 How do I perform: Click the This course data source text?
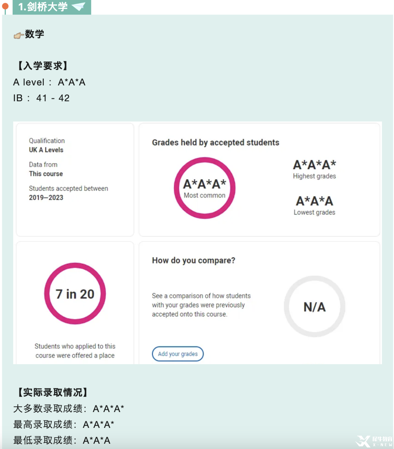(x=46, y=174)
